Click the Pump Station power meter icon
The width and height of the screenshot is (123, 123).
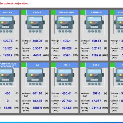[x=7, y=77]
